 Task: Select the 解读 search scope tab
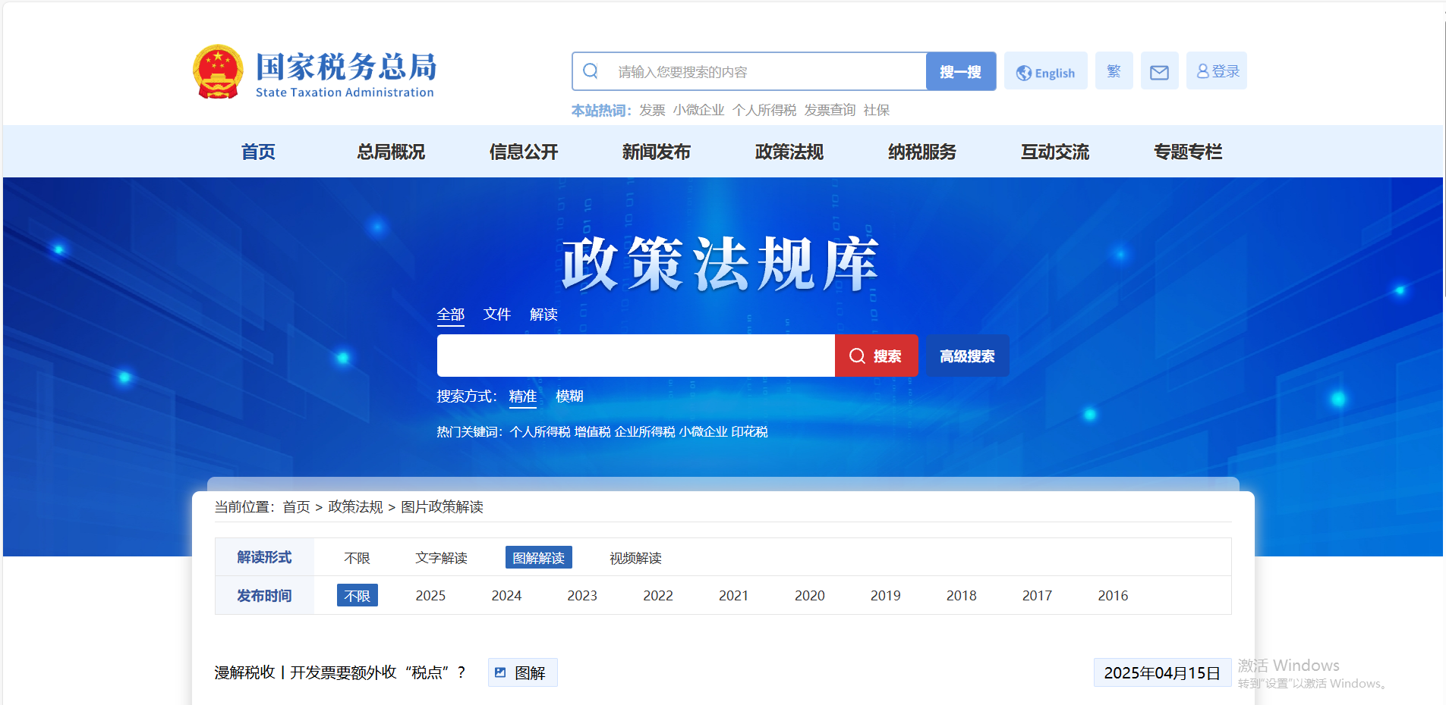tap(543, 315)
